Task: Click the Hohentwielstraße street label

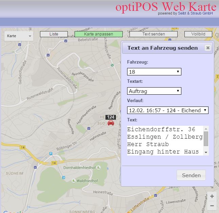Action: tap(86, 115)
